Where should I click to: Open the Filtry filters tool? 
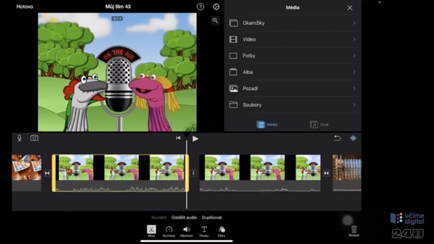click(x=222, y=231)
